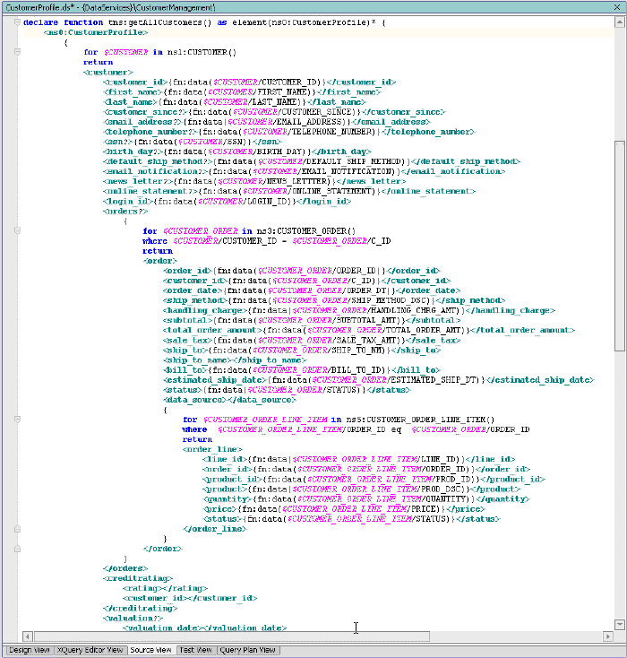The width and height of the screenshot is (627, 658).
Task: Click the <birth_day?> element line
Action: tap(237, 152)
